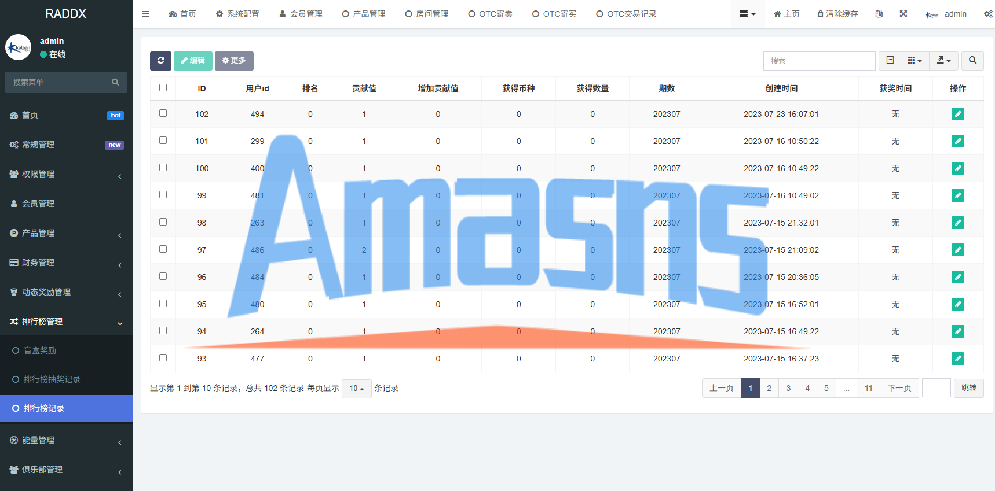Screen dimensions: 995x491
Task: Focus the 搜索菜单 sidebar input
Action: click(58, 82)
